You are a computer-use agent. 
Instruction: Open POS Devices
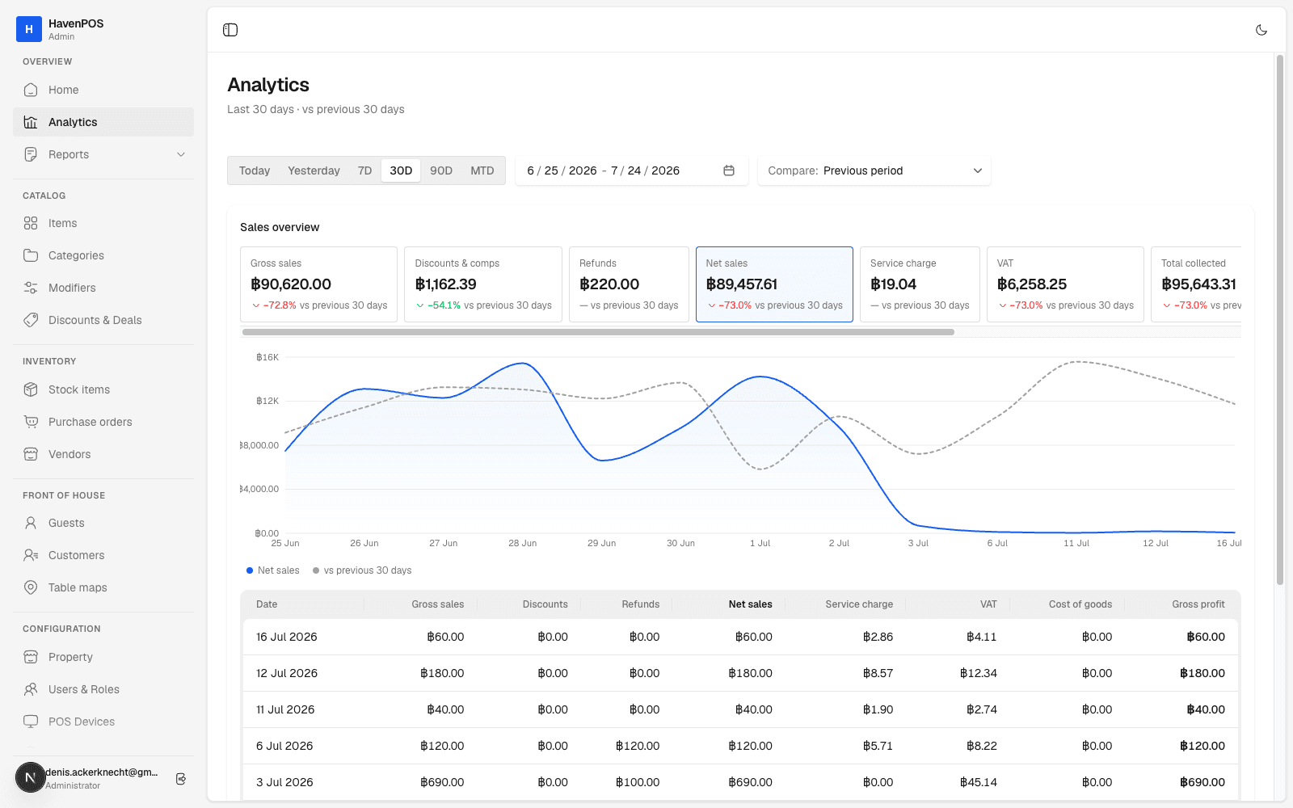coord(103,722)
